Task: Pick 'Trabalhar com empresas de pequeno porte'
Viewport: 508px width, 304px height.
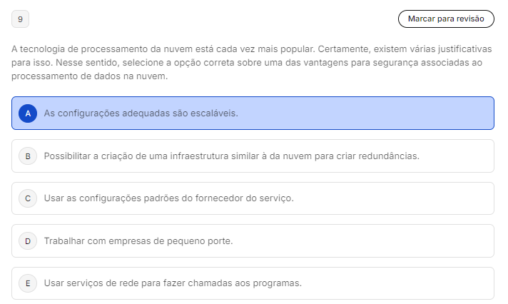Action: (x=138, y=241)
